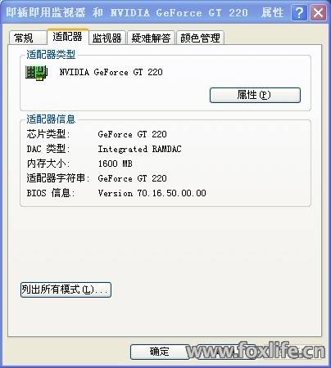Screen dimensions: 331x368
Task: Click the graphics card adapter icon
Action: pos(37,73)
